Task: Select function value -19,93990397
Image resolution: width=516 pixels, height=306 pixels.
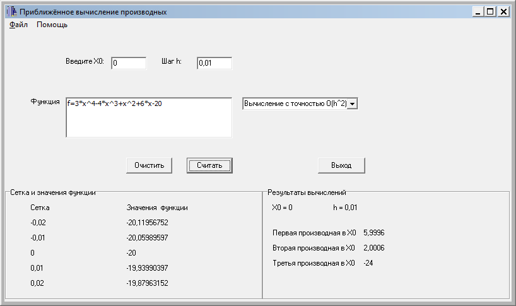Action: click(148, 268)
